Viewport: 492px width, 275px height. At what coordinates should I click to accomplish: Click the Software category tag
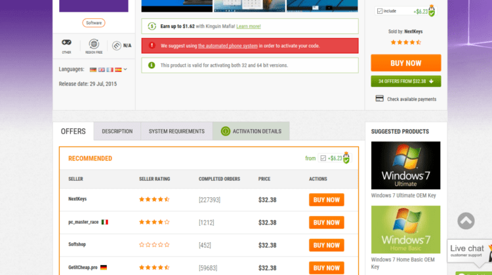pos(94,23)
